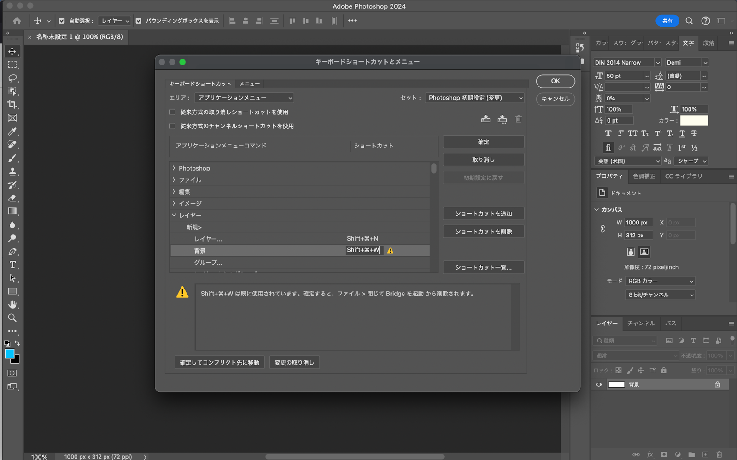Select the Lasso tool
This screenshot has height=460, width=737.
(12, 78)
